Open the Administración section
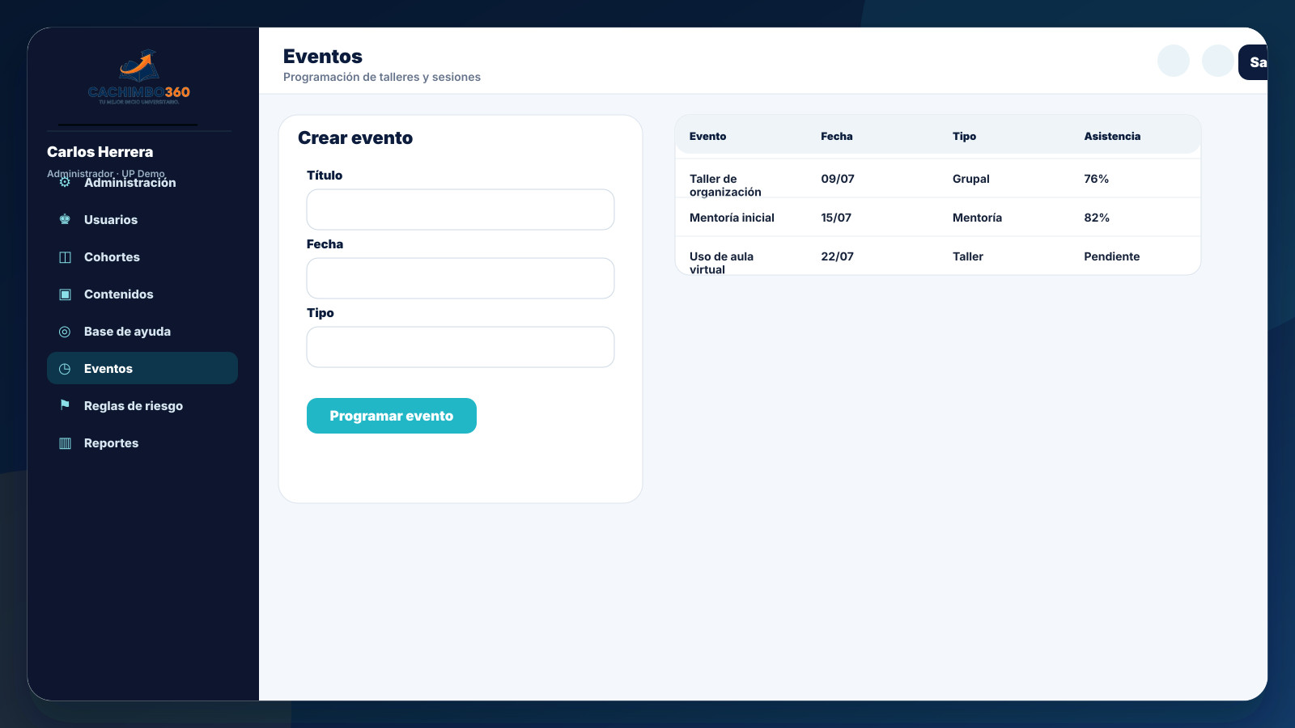The width and height of the screenshot is (1295, 728). tap(142, 183)
